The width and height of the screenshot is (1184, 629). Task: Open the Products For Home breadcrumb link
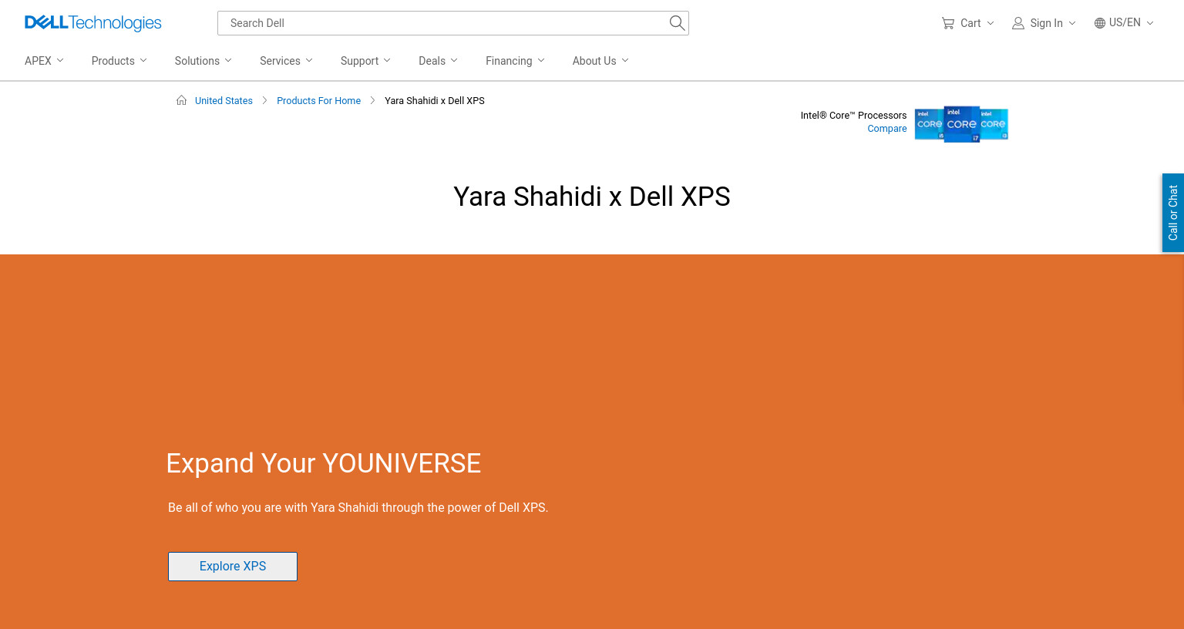[318, 101]
